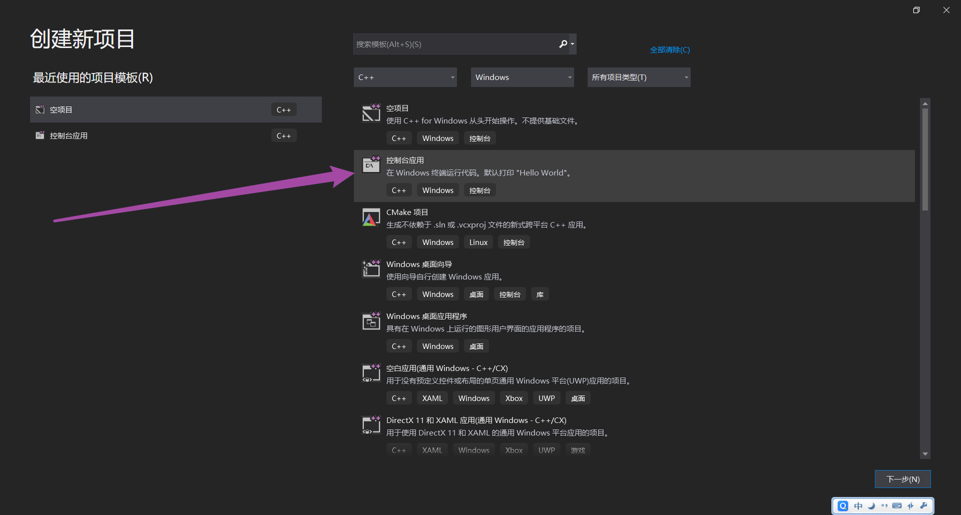Select the 空项目 title in template list
Screen dimensions: 961x515
point(397,108)
